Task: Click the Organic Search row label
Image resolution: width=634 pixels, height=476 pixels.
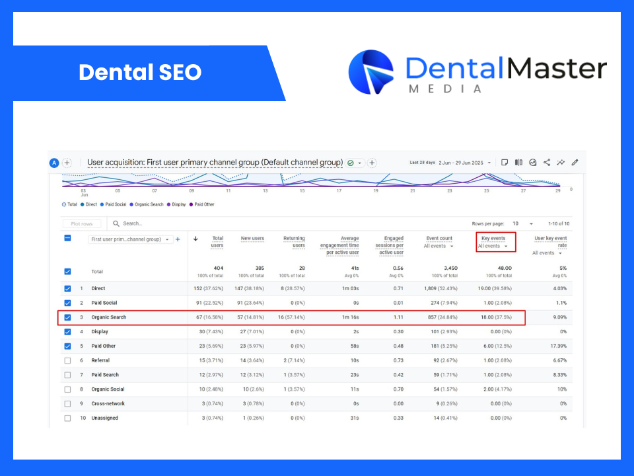Action: coord(109,317)
